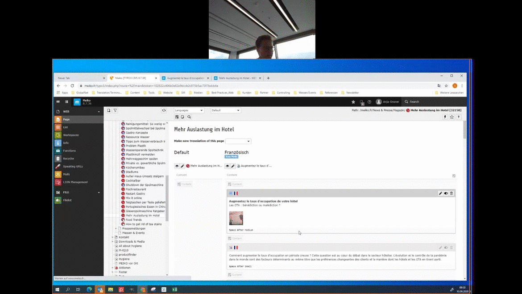Open the Default language selector dropdown

(x=225, y=110)
